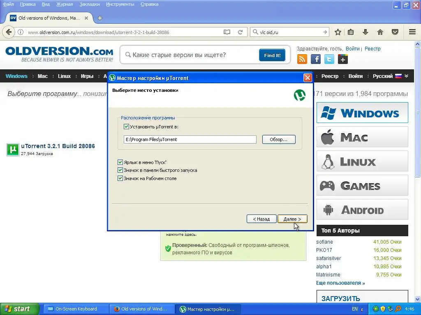Bookmark this page with the star icon
The image size is (421, 315).
[x=338, y=32]
